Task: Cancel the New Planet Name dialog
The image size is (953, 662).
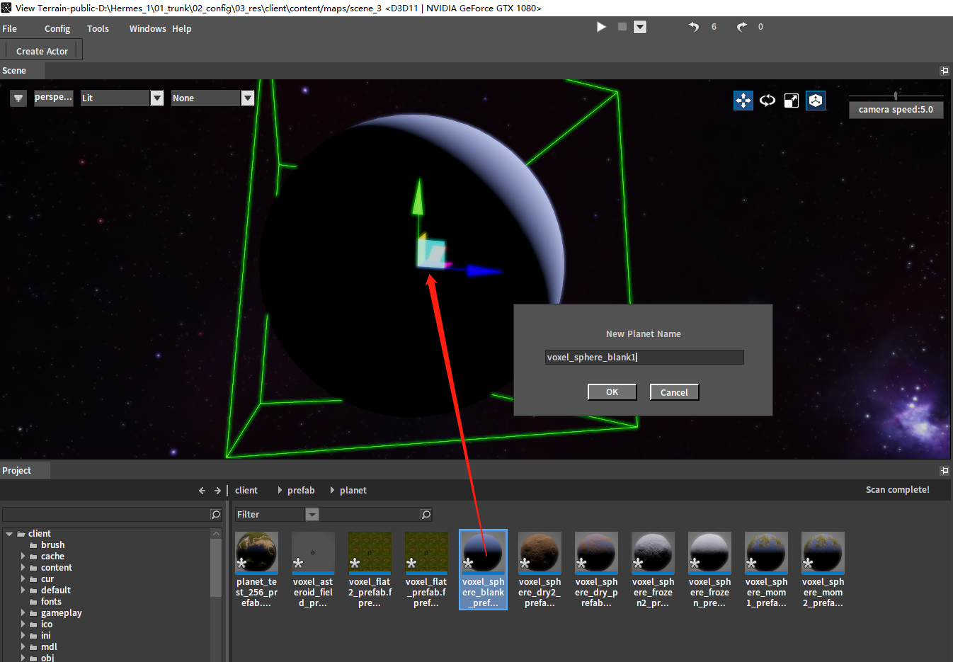Action: [x=674, y=392]
